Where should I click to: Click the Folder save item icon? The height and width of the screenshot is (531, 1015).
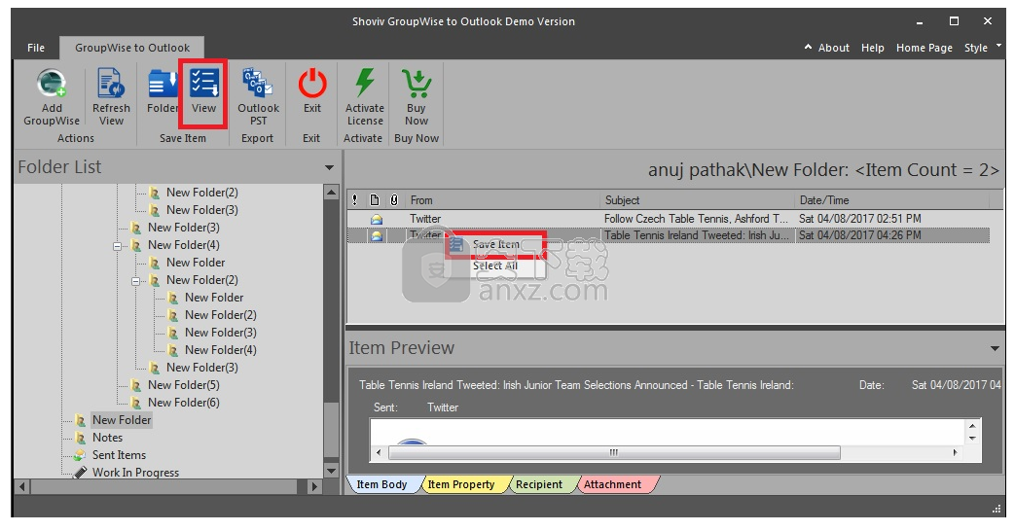pos(162,84)
